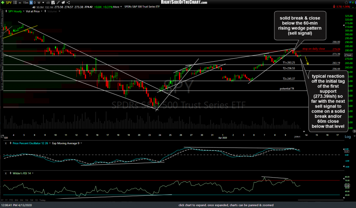Click the current price tag 274.42
This screenshot has width=356, height=208.
(348, 55)
